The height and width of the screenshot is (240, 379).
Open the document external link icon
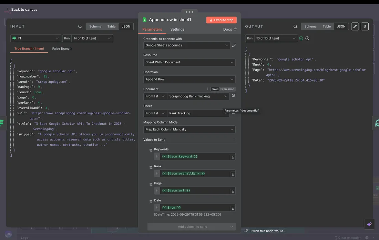pyautogui.click(x=233, y=95)
